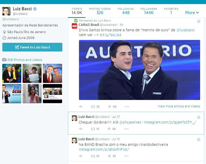Image resolution: width=206 pixels, height=164 pixels.
Task: Click the @carasbrasil handle
Action: tap(109, 25)
